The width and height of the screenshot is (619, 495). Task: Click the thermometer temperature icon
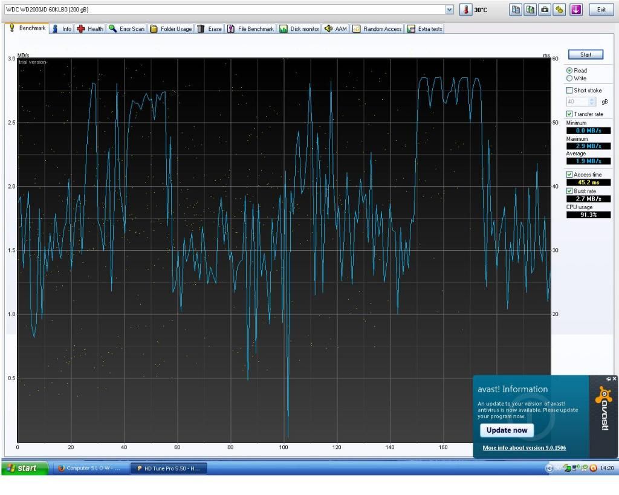(465, 10)
